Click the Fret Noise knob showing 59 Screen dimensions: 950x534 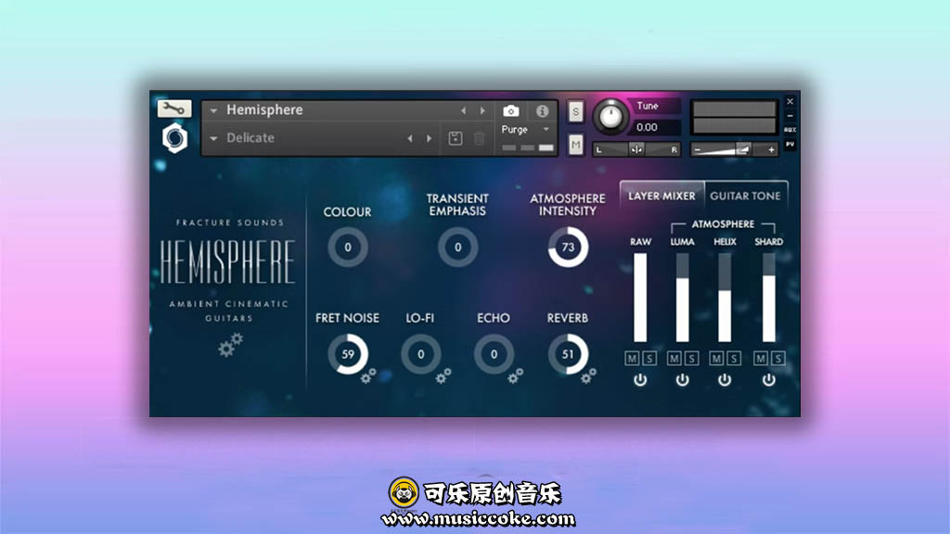(x=348, y=354)
